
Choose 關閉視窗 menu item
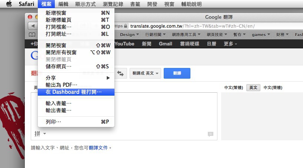click(x=76, y=45)
